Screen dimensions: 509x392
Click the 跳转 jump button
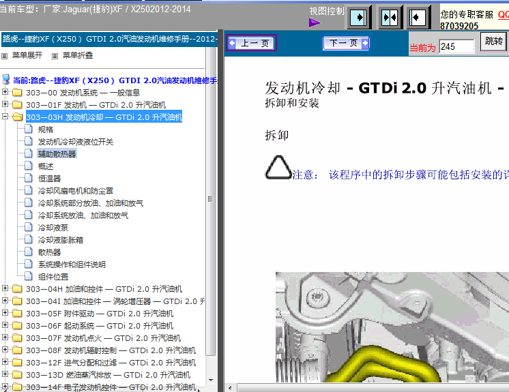coord(493,41)
